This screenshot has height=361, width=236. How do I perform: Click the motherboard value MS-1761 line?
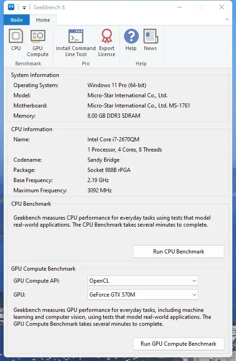coord(139,106)
